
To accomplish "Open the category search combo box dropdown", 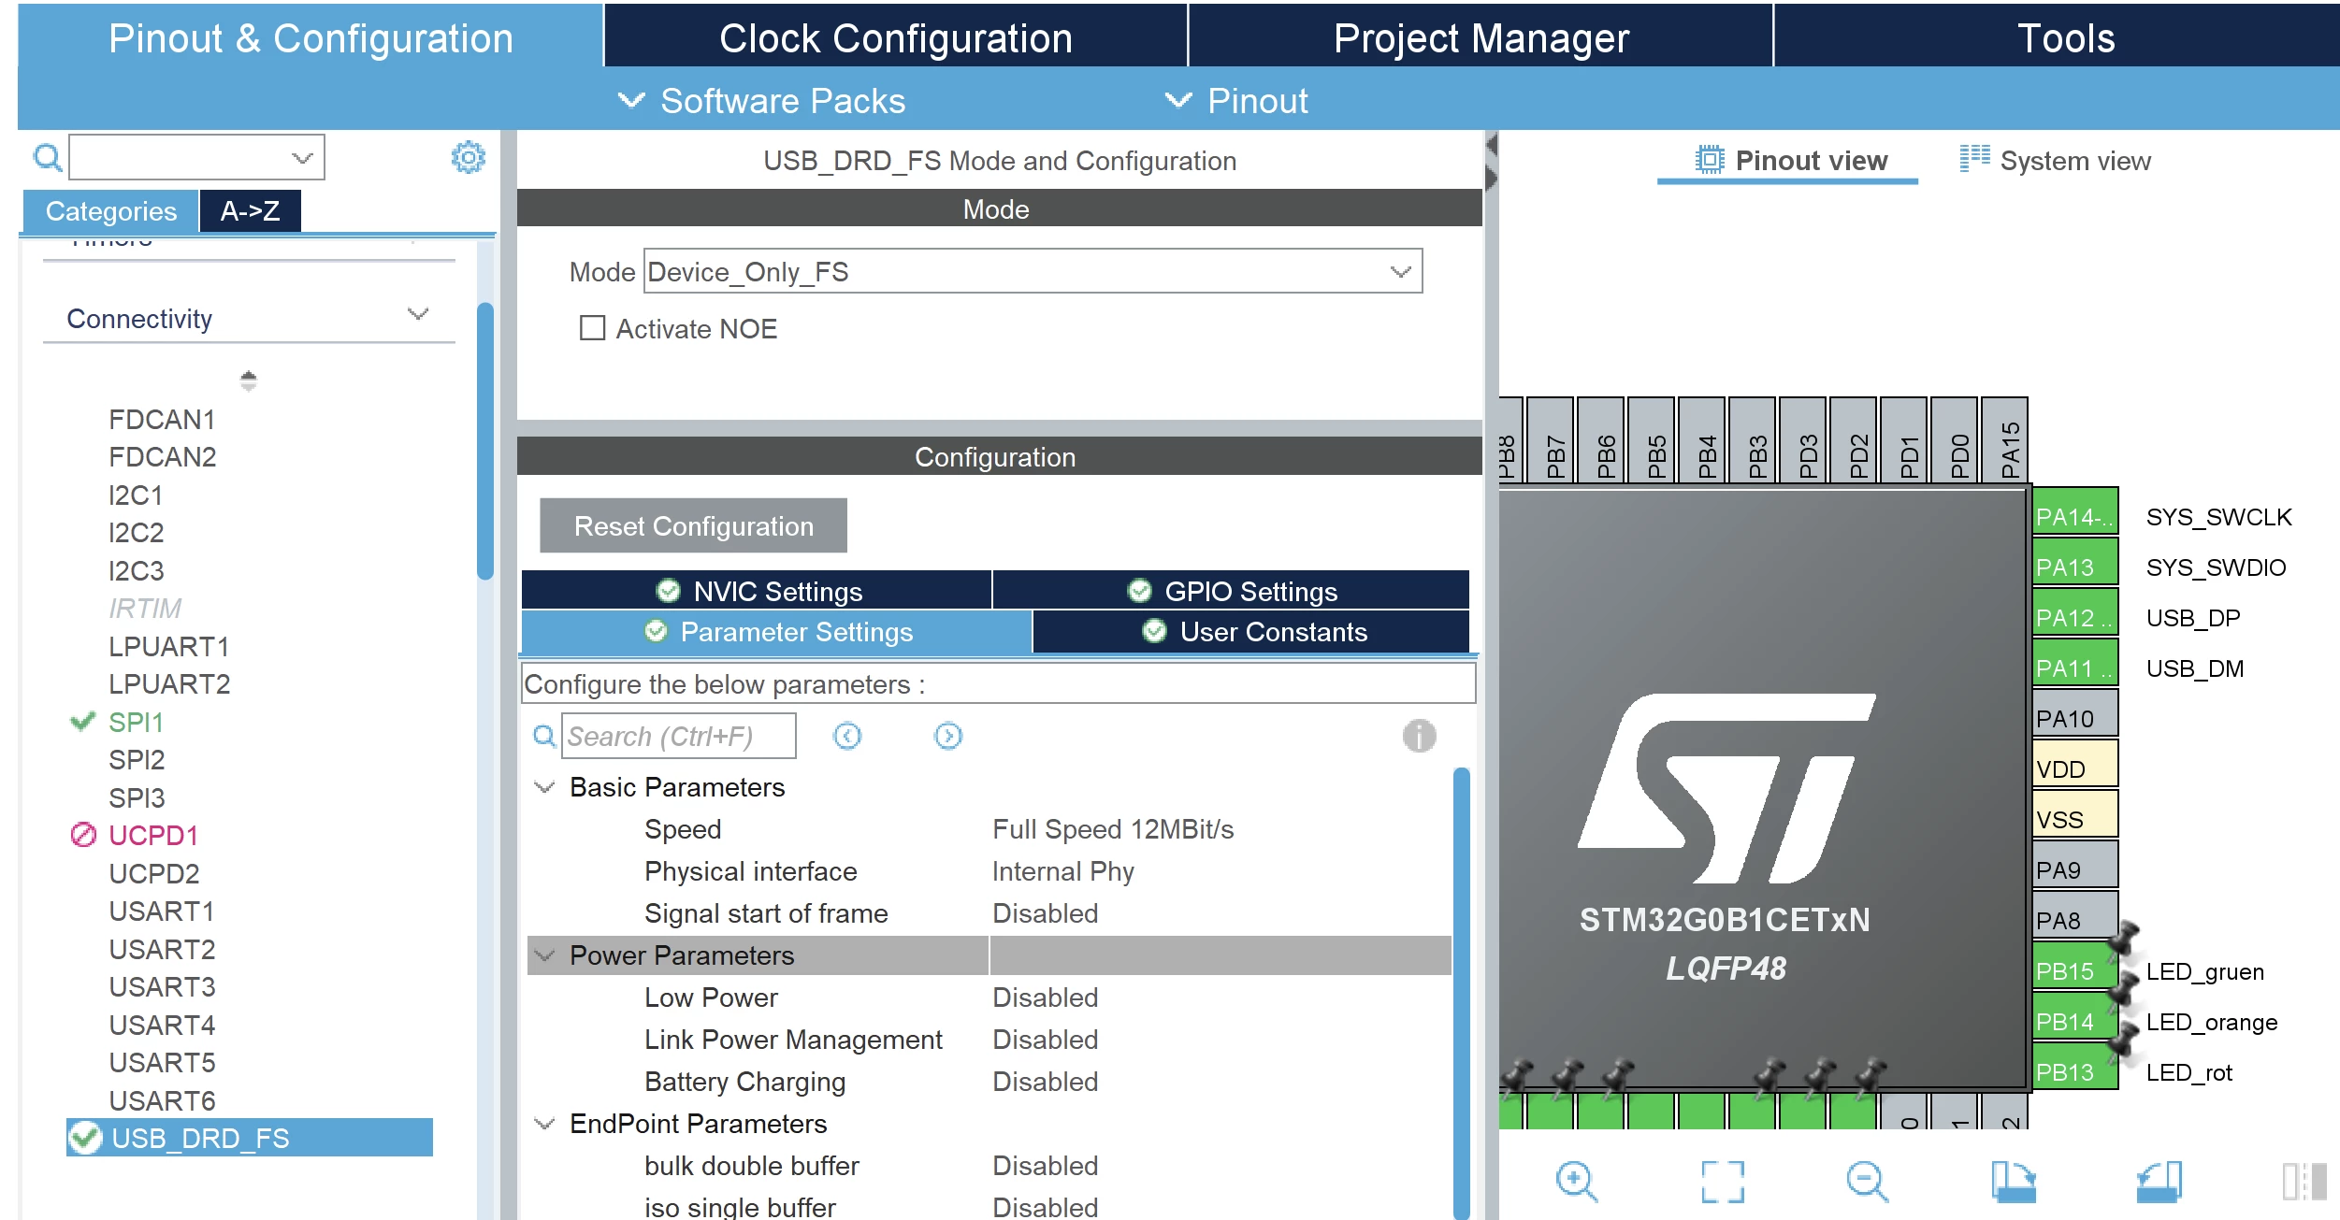I will point(301,158).
